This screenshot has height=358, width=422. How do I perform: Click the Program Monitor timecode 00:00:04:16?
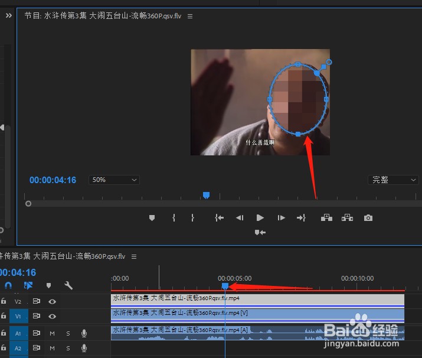coord(53,180)
